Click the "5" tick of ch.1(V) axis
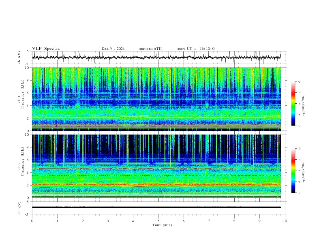This screenshot has width=321, height=248. point(28,51)
